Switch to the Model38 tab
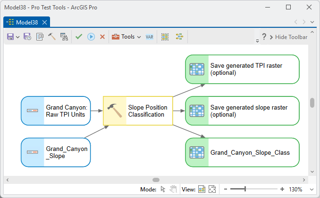This screenshot has width=320, height=198. tap(27, 23)
